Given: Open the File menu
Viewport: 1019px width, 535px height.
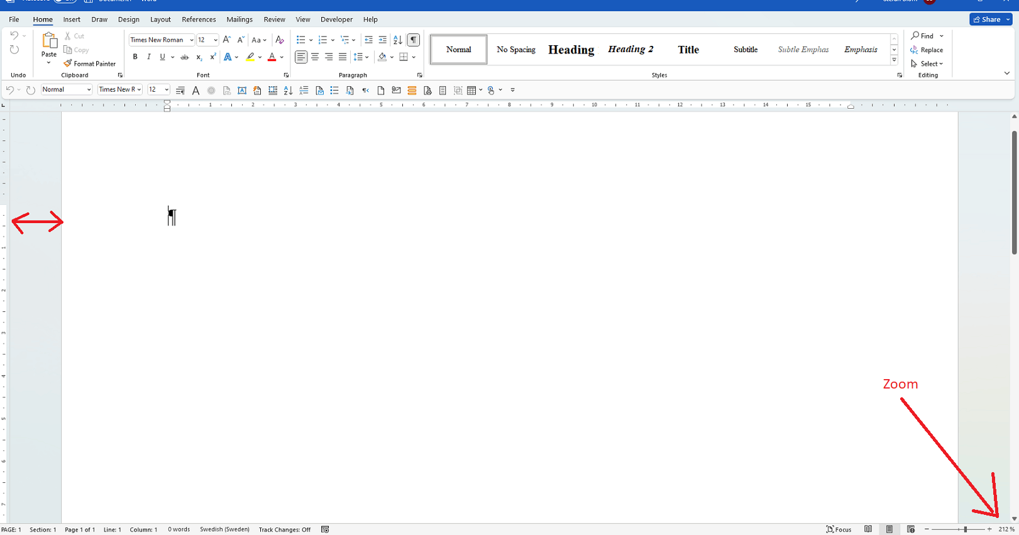Looking at the screenshot, I should click(x=14, y=19).
